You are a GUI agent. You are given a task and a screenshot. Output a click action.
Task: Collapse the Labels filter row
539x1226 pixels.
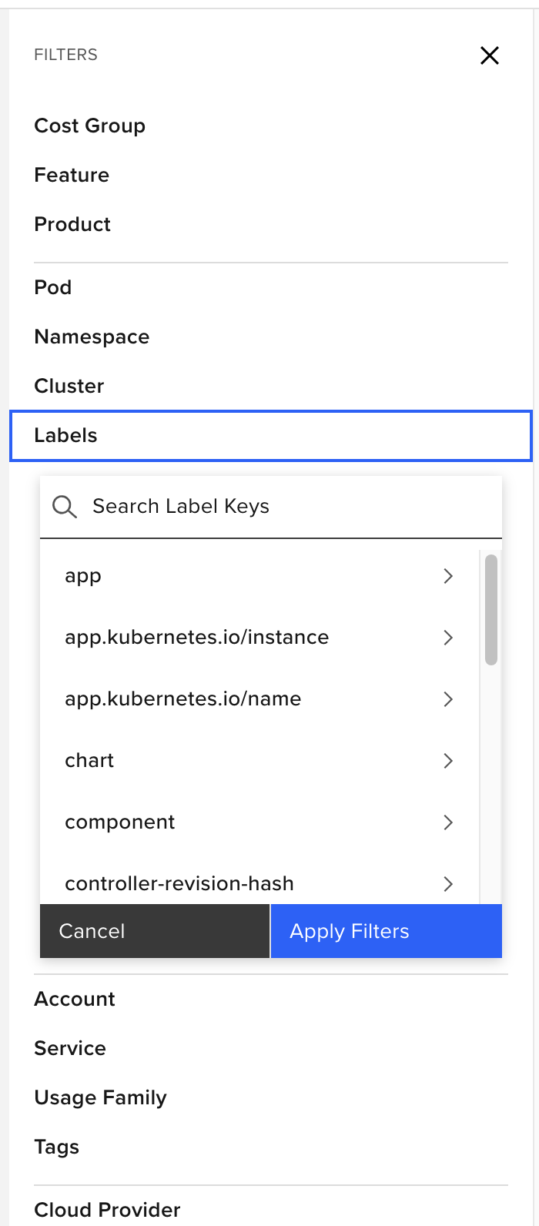tap(270, 435)
